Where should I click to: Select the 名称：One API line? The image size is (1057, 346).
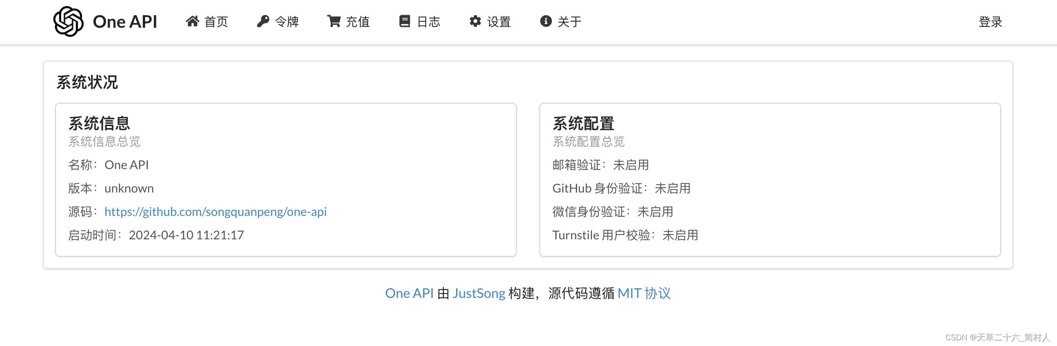(x=108, y=165)
